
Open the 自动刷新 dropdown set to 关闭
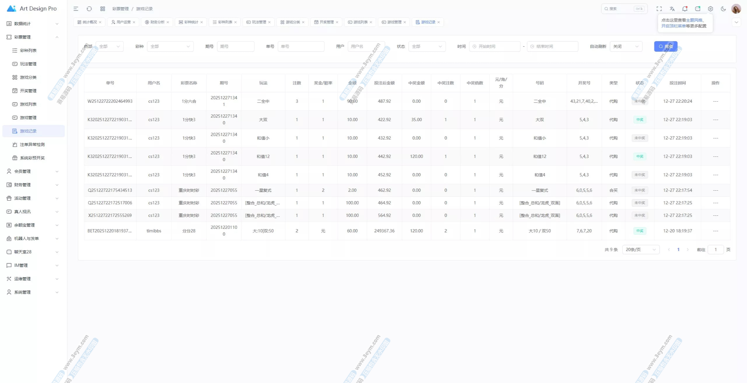point(626,46)
